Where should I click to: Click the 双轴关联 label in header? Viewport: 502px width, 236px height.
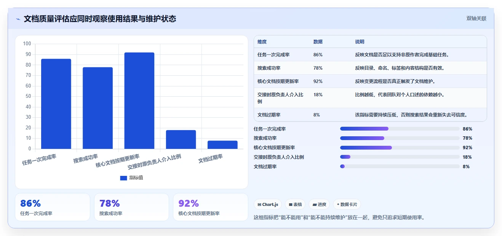pos(476,18)
